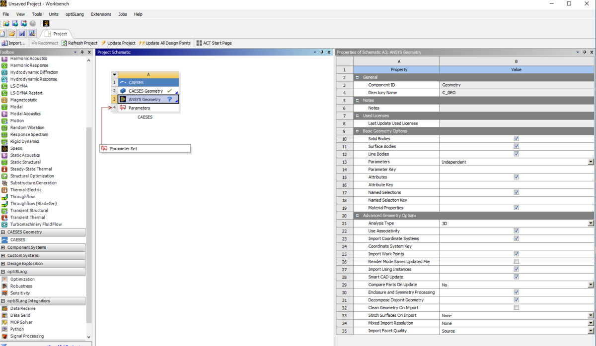The width and height of the screenshot is (596, 346).
Task: Open the Tools menu
Action: 37,14
